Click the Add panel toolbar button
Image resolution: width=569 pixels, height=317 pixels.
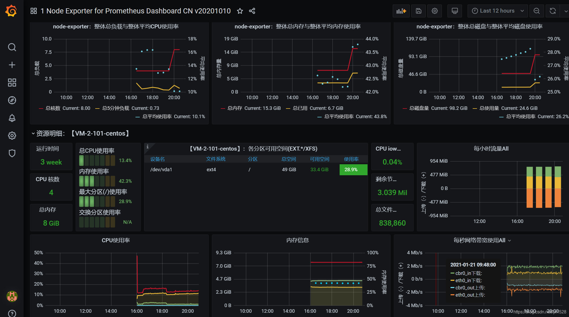[x=401, y=11]
